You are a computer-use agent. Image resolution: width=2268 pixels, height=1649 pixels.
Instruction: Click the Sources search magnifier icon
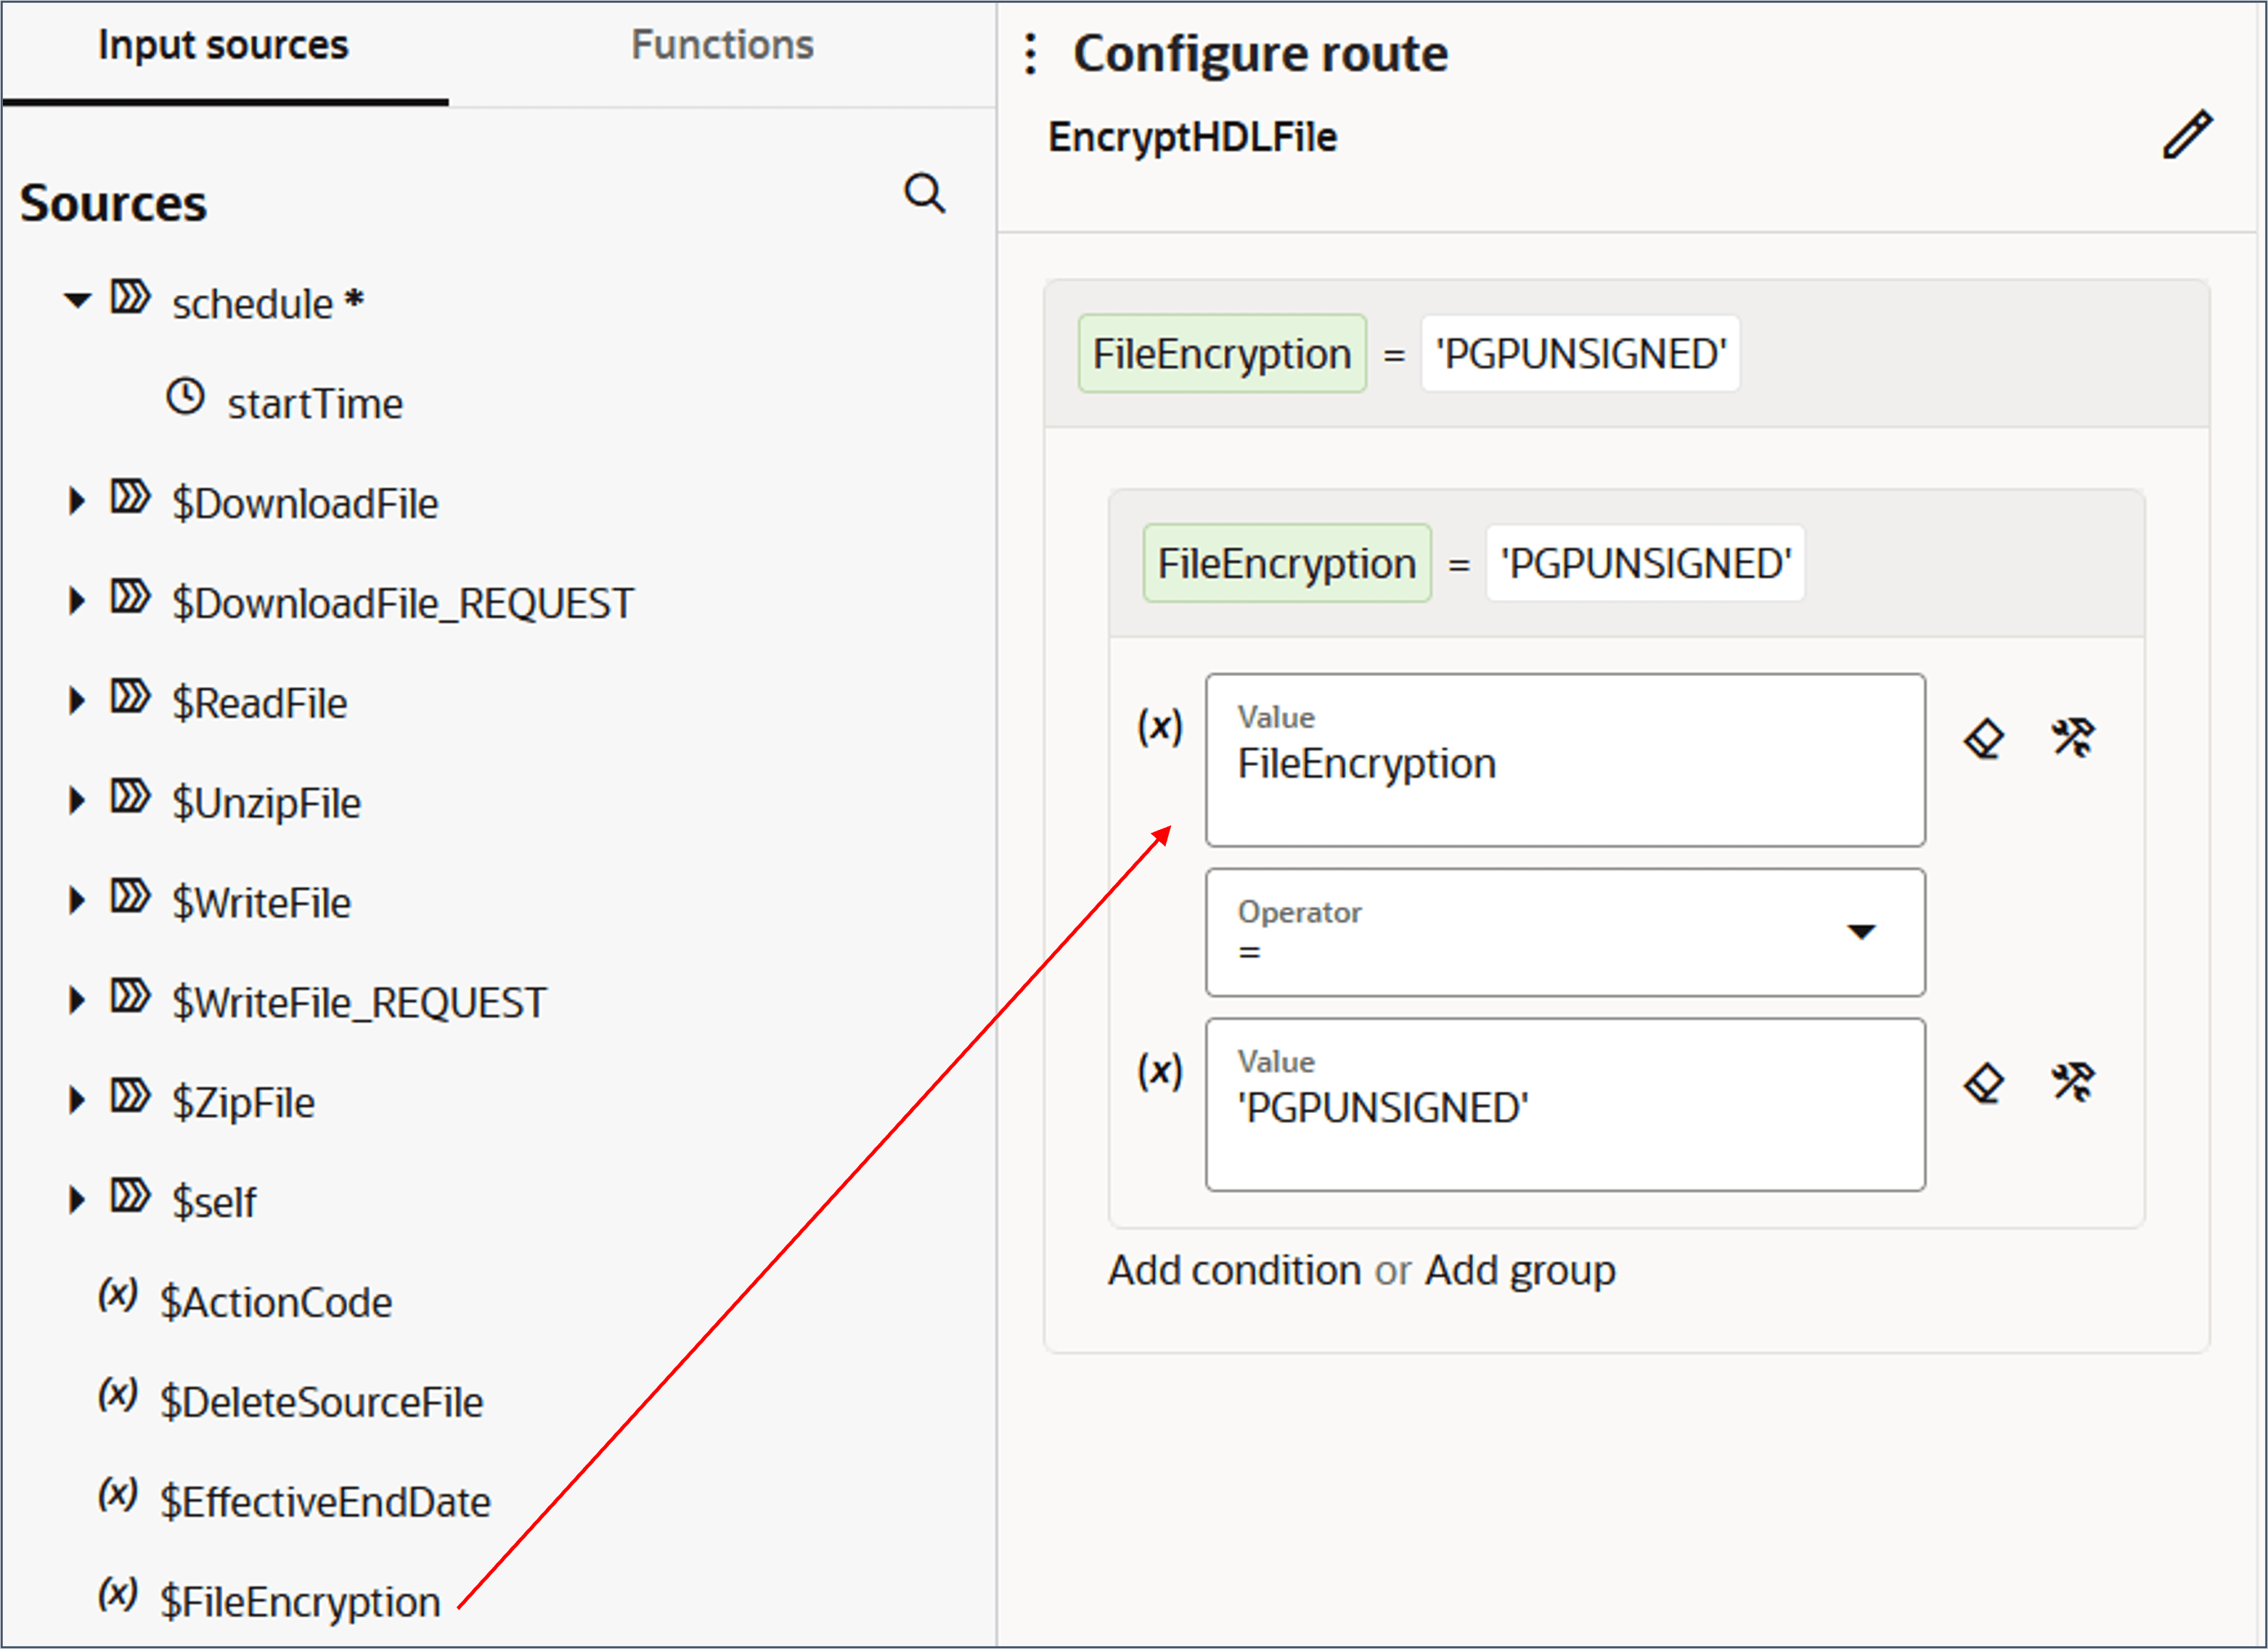pos(924,193)
